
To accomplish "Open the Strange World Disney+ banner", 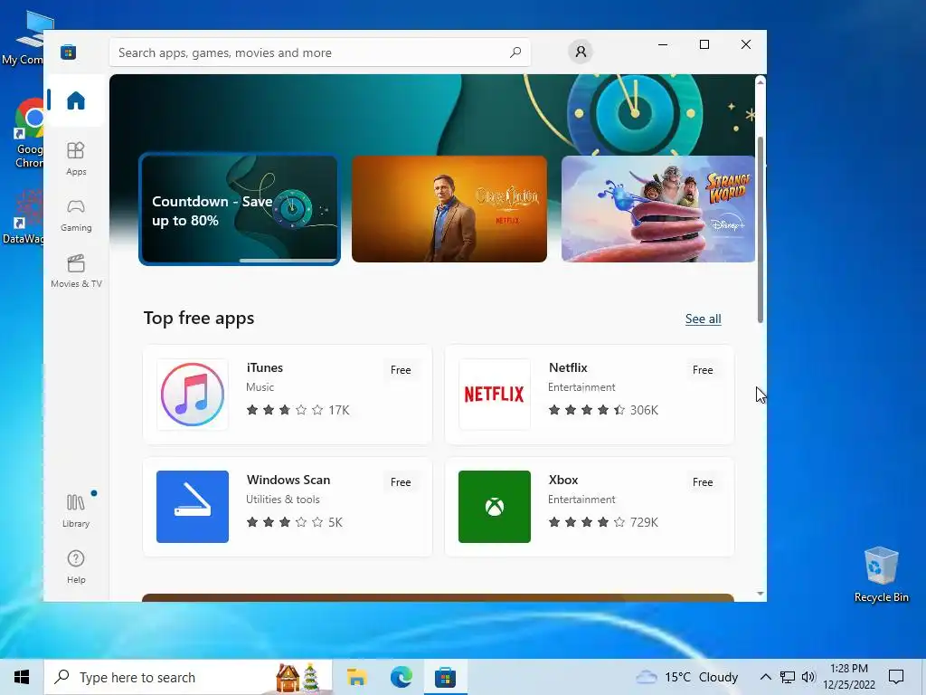I will 658,209.
